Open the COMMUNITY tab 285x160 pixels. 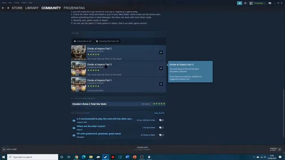[51, 8]
